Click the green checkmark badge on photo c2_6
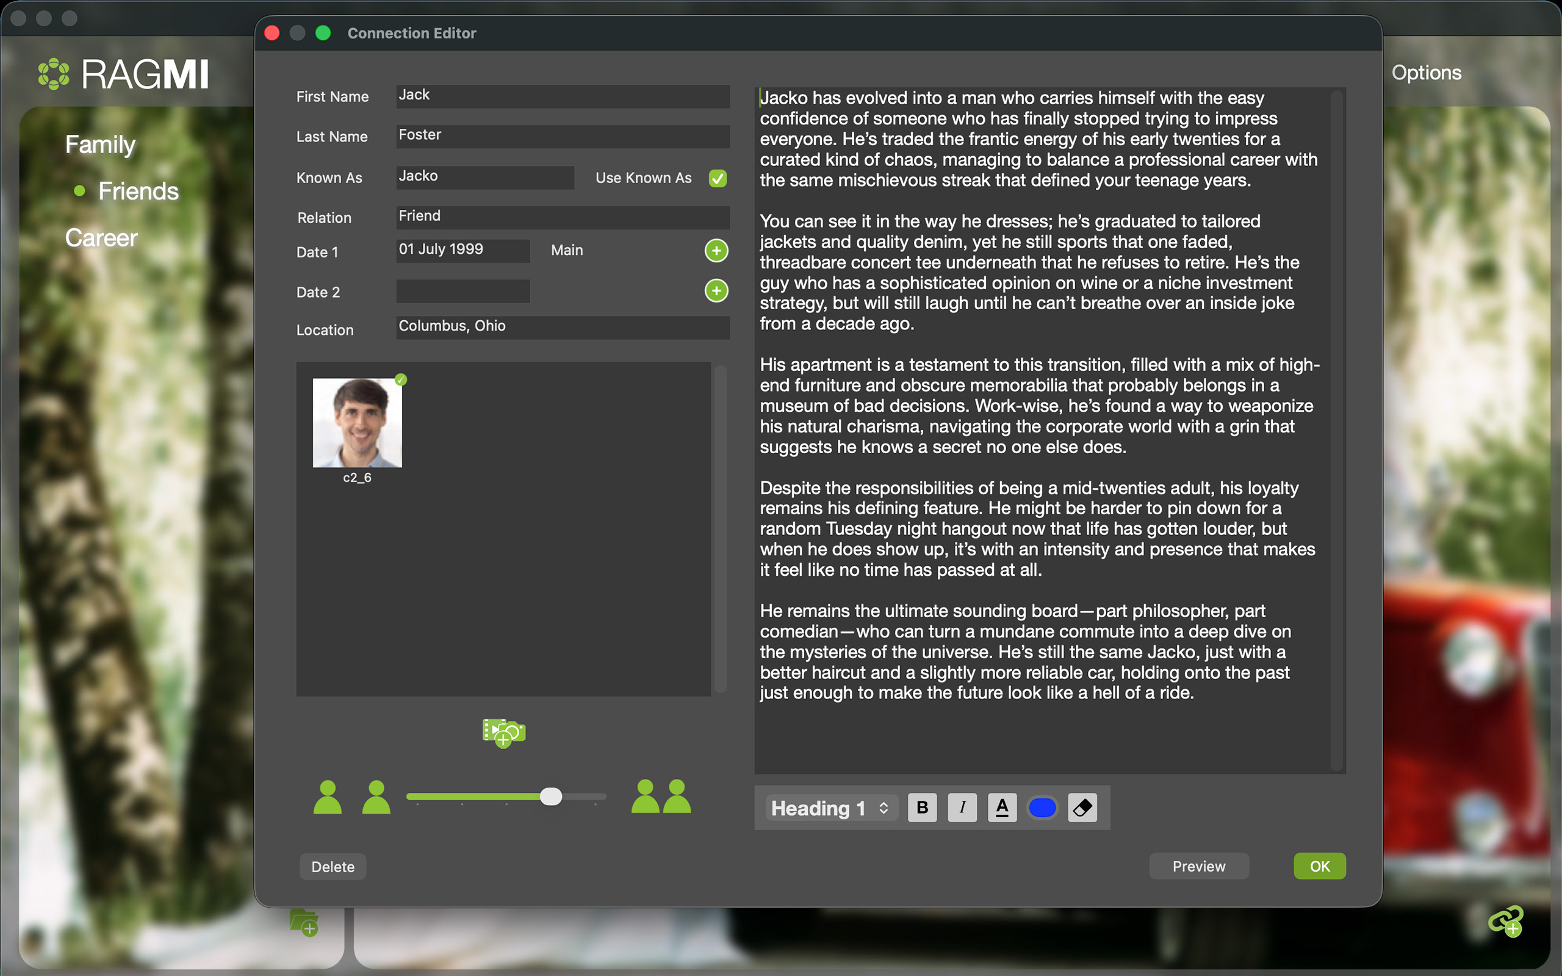 401,379
